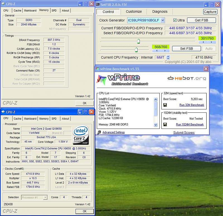The width and height of the screenshot is (223, 216).
Task: Open the Processor #1 selection dropdown
Action: pyautogui.click(x=45, y=197)
